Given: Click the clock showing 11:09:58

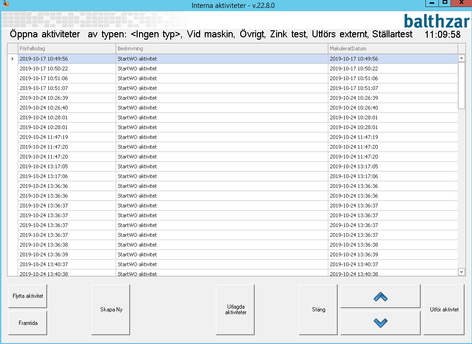Looking at the screenshot, I should tap(442, 34).
